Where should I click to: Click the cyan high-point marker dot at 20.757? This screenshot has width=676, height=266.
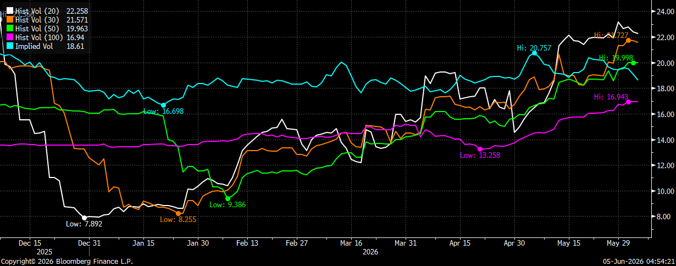[x=534, y=53]
